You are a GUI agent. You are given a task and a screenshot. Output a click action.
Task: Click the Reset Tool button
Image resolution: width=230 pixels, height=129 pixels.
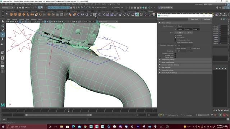point(194,19)
